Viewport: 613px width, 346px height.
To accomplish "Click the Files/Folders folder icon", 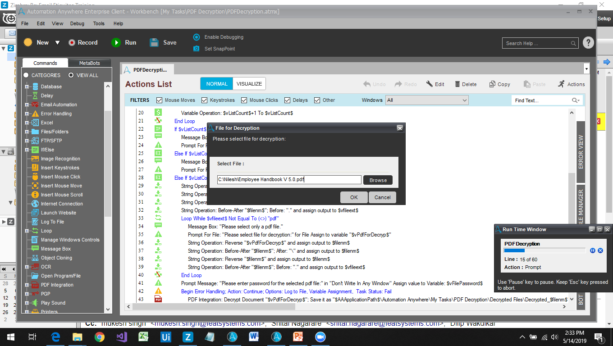I will (x=35, y=132).
